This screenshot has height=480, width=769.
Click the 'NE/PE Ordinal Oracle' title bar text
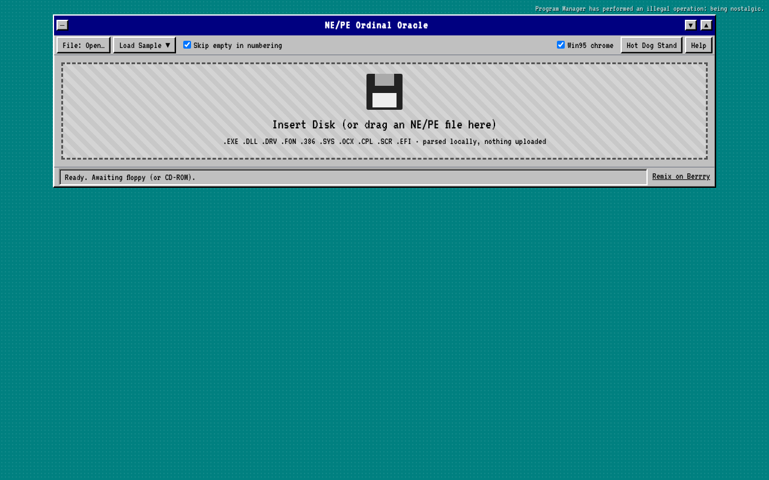point(377,25)
